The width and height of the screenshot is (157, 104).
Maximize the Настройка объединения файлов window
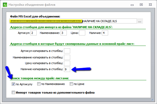(x=141, y=5)
